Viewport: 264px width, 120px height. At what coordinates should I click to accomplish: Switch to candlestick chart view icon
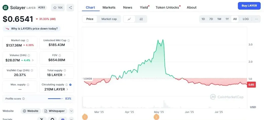tap(141, 19)
